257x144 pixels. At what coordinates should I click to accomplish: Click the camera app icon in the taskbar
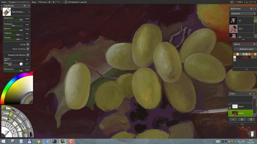[55, 141]
